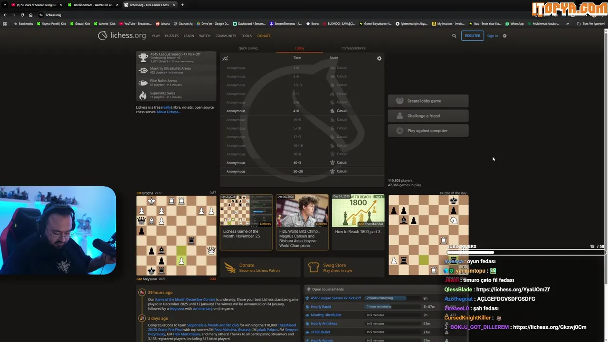Open the DONATE link in the header

coord(264,36)
